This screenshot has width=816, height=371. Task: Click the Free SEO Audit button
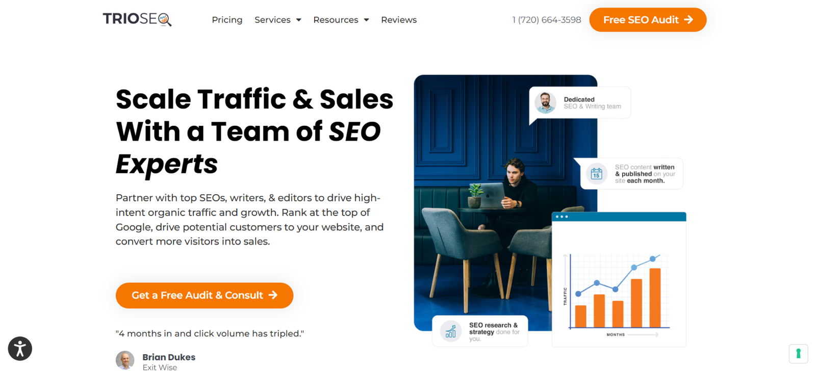point(648,20)
